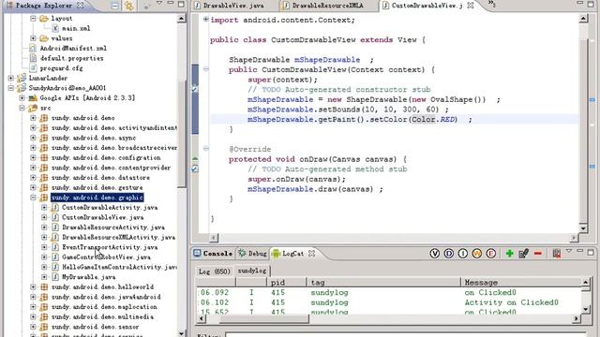Switch to the Debug tab
The image size is (600, 337).
coord(252,254)
